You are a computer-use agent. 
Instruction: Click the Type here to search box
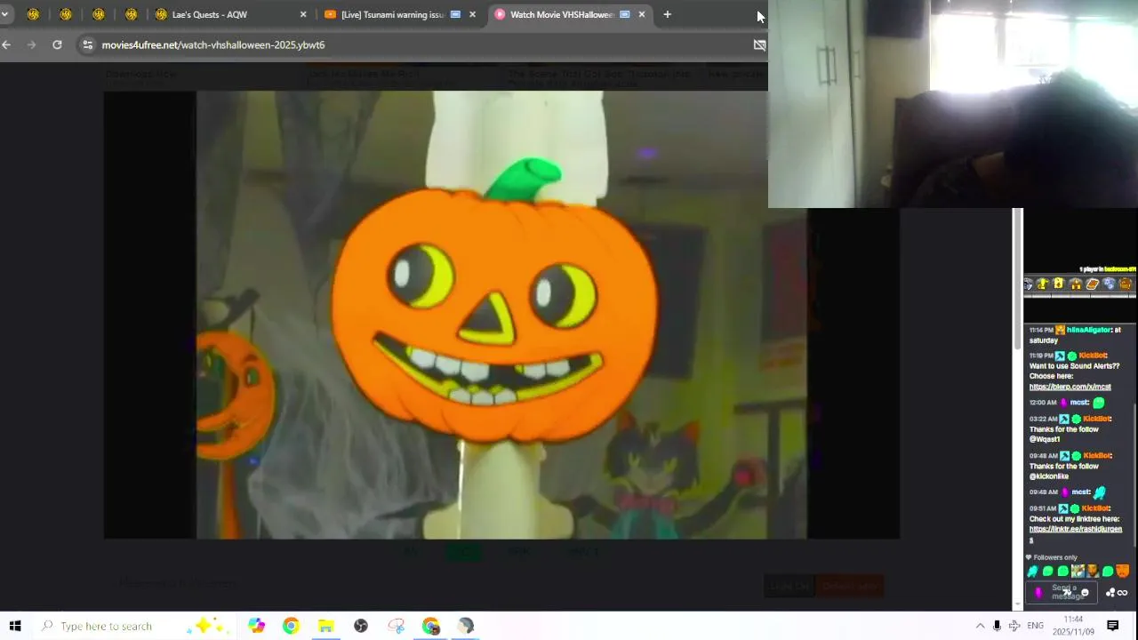coord(133,626)
